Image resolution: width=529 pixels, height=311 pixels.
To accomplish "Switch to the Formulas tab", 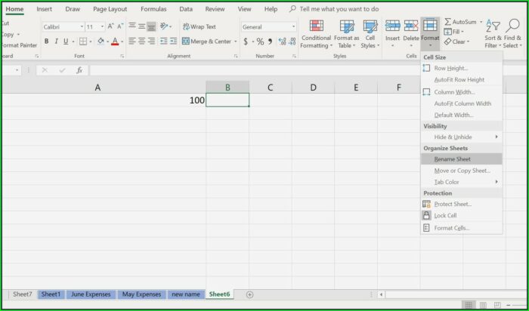I will click(153, 9).
